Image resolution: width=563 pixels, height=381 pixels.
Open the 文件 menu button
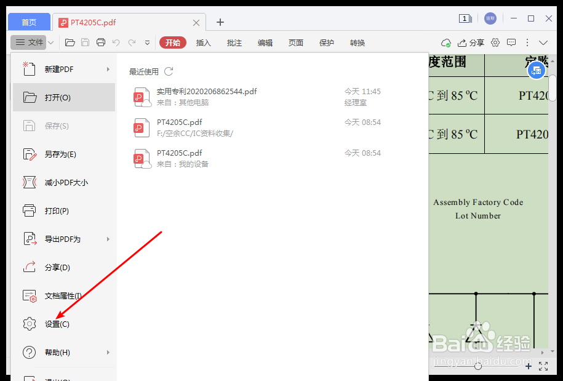[28, 42]
